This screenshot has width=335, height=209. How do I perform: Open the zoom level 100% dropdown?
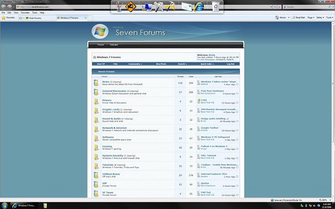tap(330, 200)
